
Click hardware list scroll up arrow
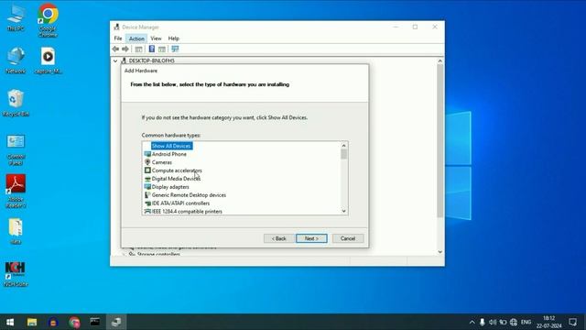coord(344,146)
